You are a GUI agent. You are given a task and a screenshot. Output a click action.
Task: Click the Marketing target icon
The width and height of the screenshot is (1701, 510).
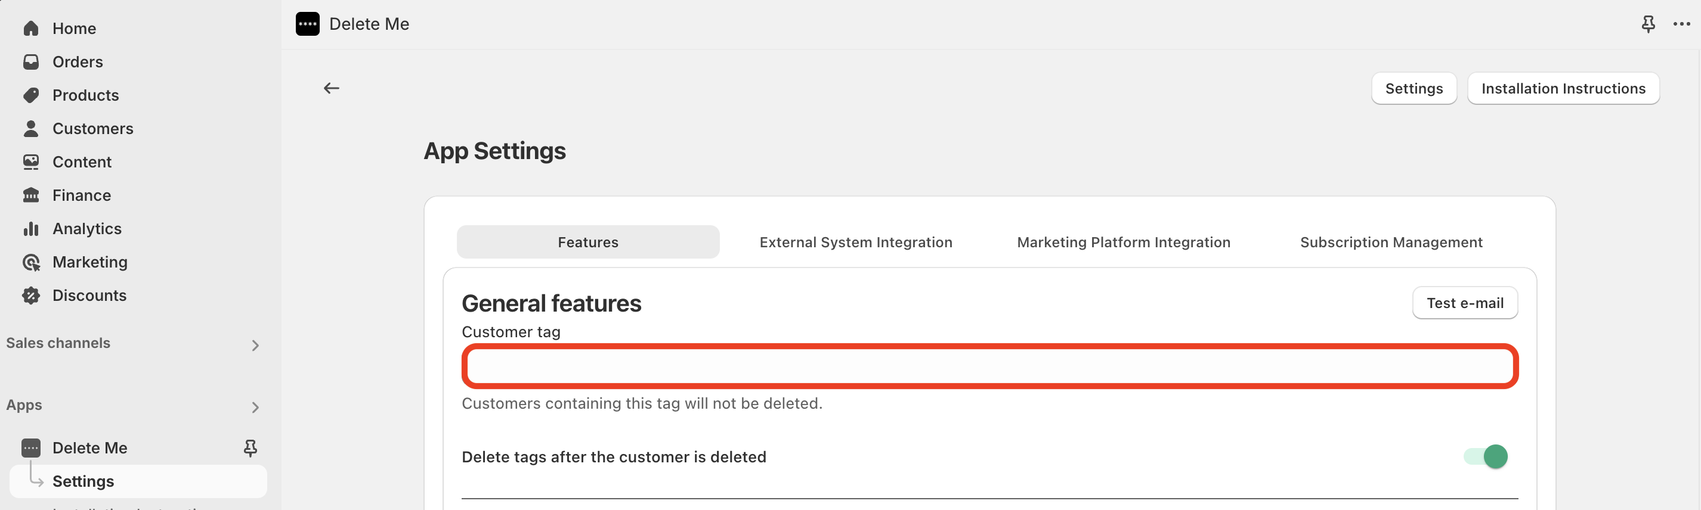pos(31,263)
